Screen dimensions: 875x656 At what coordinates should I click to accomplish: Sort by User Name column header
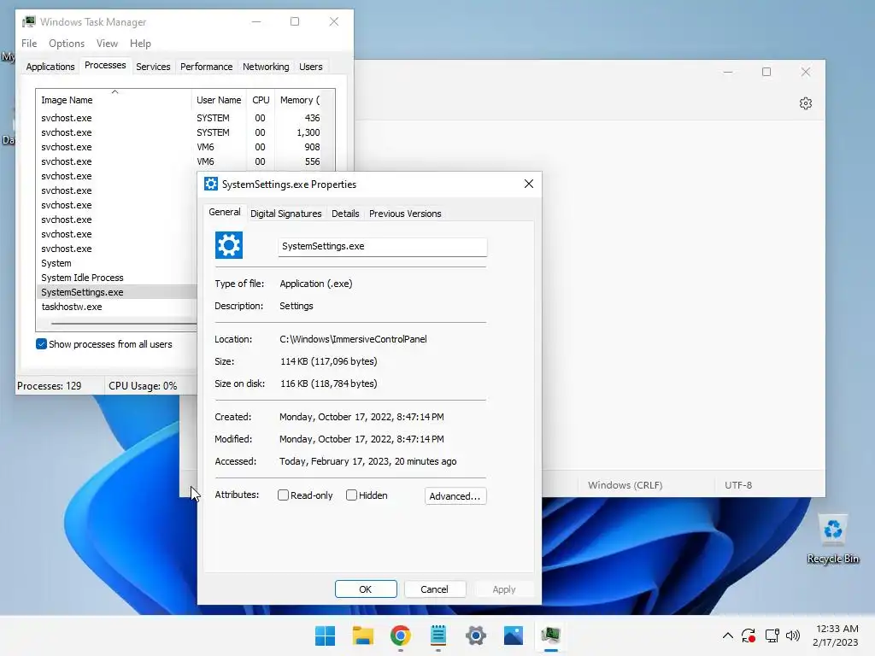click(x=219, y=100)
